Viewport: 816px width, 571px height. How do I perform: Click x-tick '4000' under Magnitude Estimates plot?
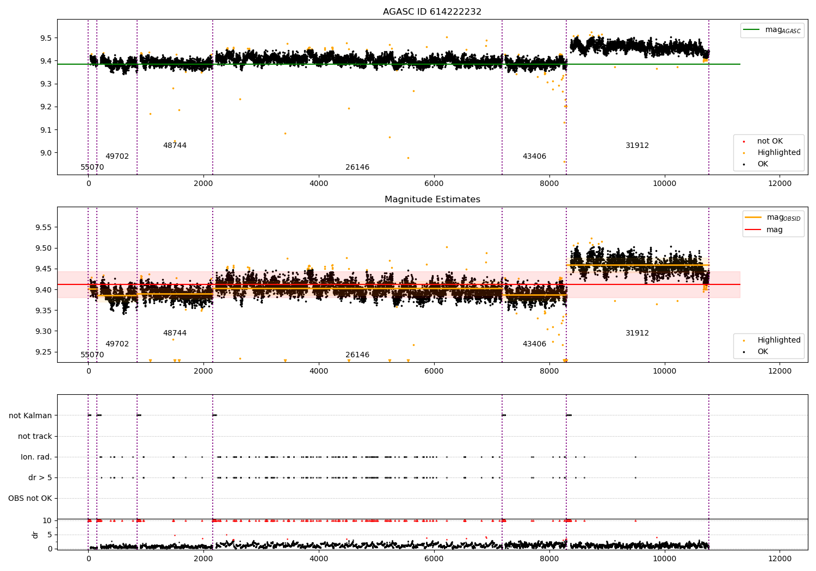pos(319,371)
